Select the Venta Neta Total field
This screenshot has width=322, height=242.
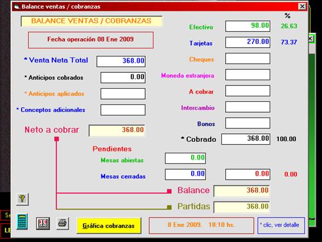[121, 61]
